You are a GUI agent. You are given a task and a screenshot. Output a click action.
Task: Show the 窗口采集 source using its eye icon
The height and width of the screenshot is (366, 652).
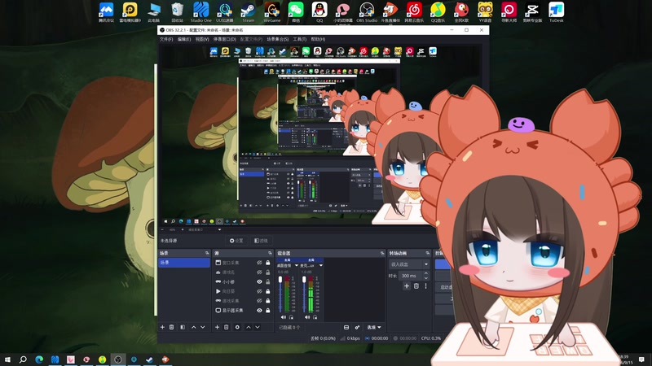tap(259, 263)
